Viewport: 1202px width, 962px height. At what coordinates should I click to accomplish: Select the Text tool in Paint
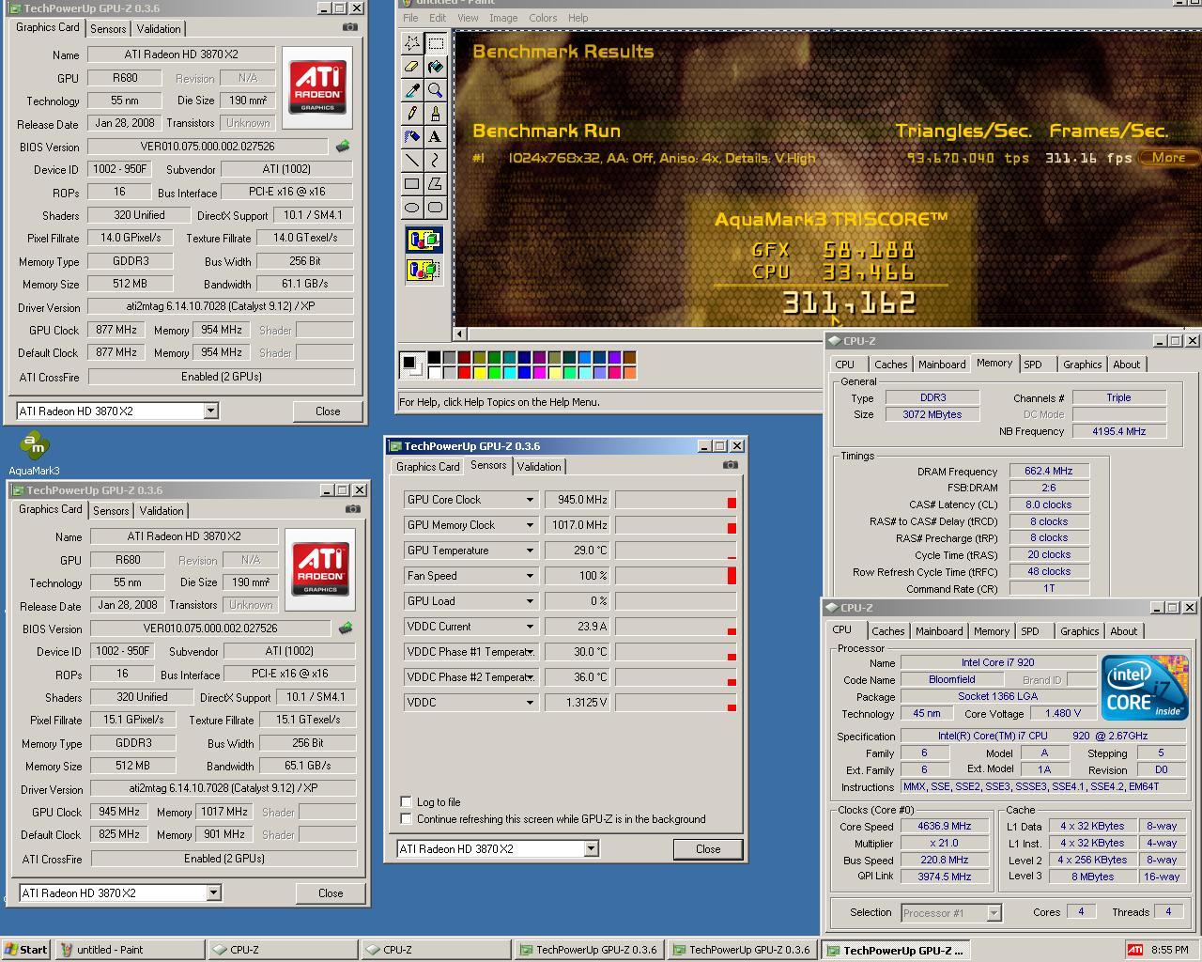tap(435, 137)
